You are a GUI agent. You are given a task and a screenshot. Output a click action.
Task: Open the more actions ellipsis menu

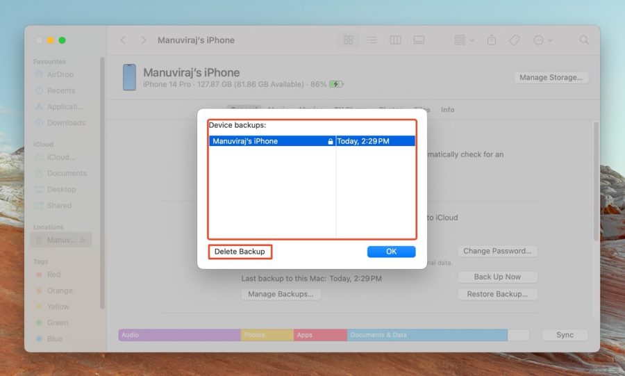click(542, 40)
